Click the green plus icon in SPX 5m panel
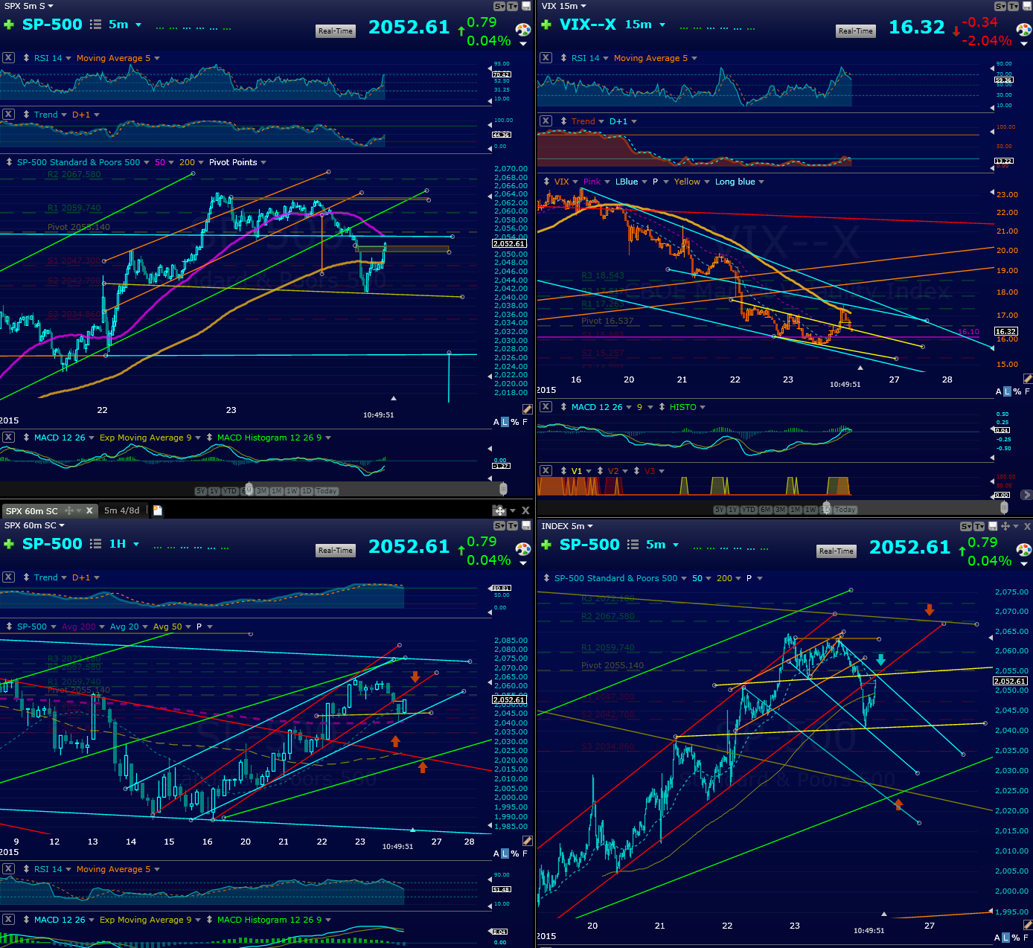The width and height of the screenshot is (1033, 948). click(x=9, y=25)
